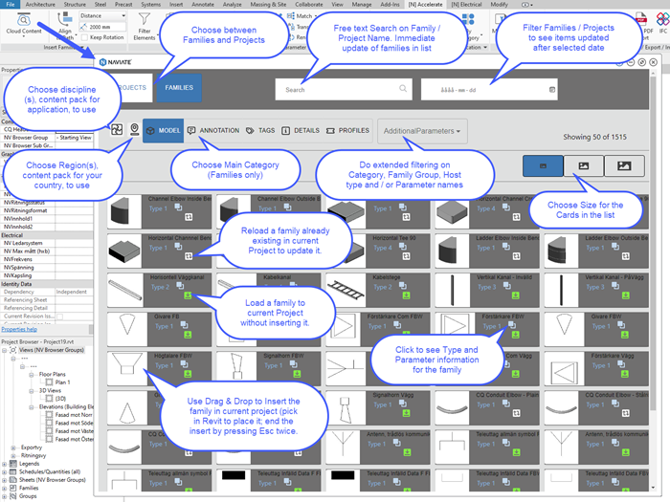
Task: Click the PDF export icon
Action: tap(641, 19)
